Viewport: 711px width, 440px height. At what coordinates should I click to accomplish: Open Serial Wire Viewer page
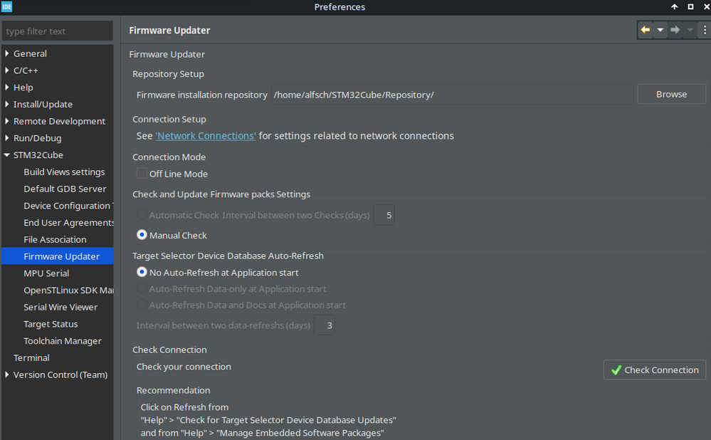pos(60,307)
